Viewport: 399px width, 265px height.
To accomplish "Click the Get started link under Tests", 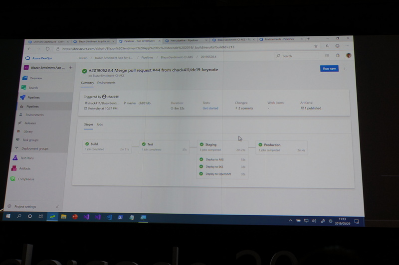I will pos(210,108).
